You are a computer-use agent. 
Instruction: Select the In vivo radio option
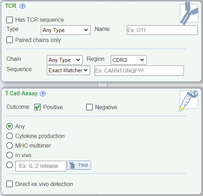[x=10, y=155]
